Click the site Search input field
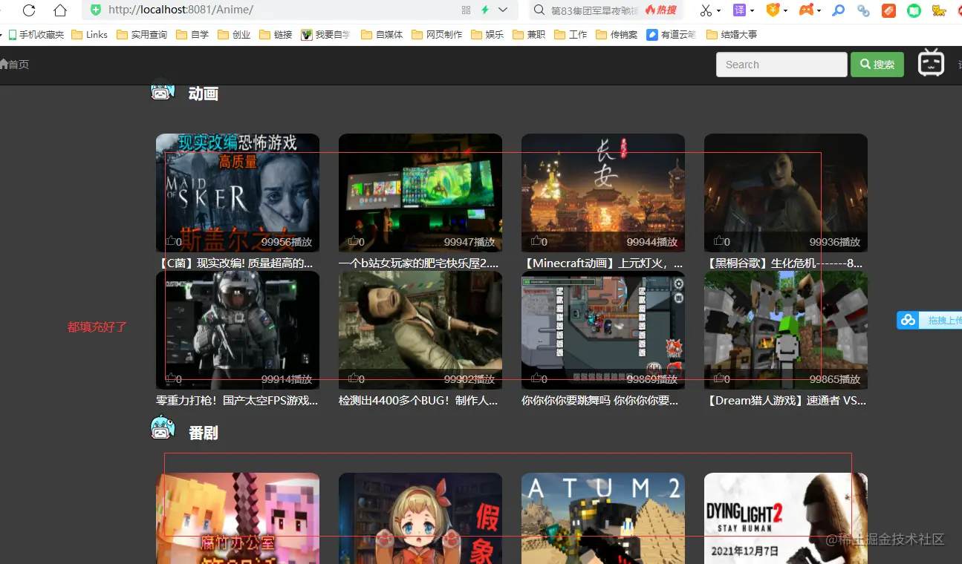 781,65
